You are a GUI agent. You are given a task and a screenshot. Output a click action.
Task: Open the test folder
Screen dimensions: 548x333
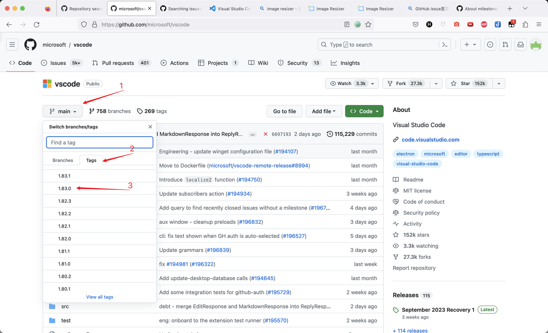(66, 320)
